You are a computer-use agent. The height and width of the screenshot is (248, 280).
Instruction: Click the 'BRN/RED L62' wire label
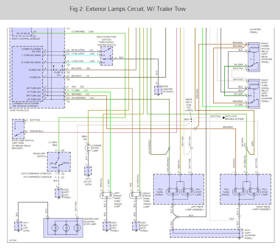click(80, 94)
